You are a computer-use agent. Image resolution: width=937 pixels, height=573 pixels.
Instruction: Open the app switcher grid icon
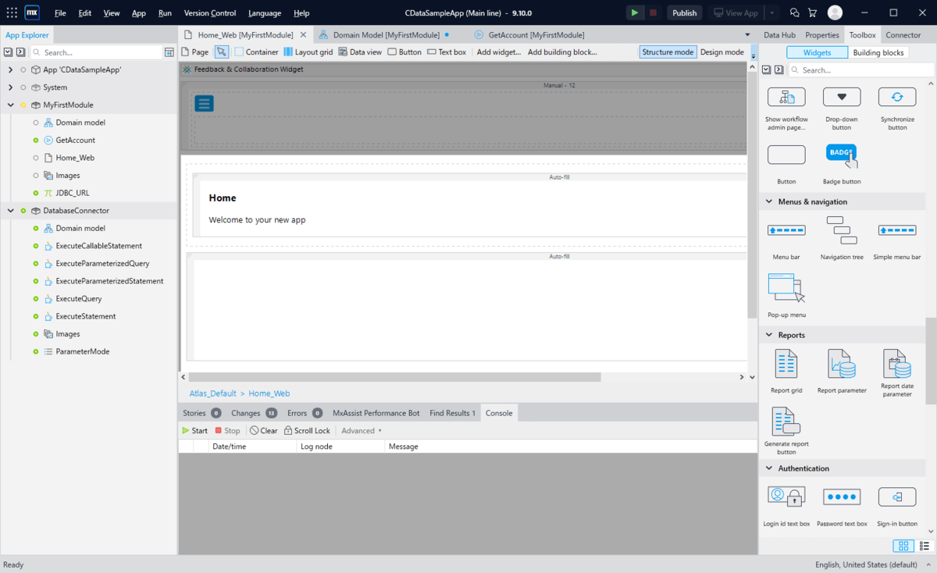pos(12,12)
